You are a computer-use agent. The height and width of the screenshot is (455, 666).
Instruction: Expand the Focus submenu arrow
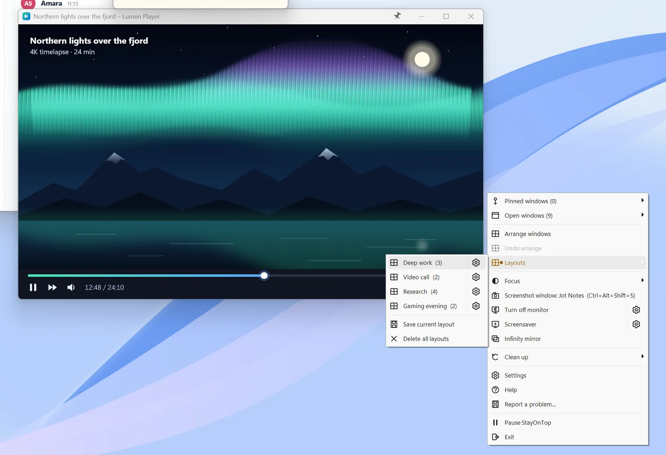point(642,281)
